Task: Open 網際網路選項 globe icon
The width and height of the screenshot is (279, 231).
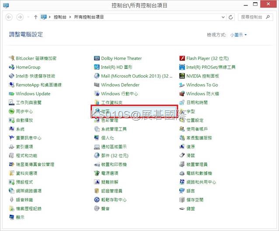Action: [12, 191]
